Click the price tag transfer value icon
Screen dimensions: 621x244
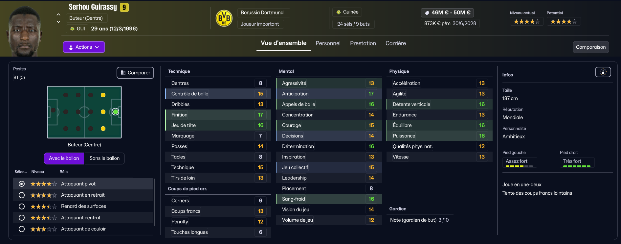coord(427,13)
